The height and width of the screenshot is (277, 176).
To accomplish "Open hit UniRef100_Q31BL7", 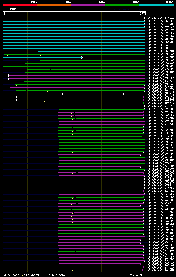I will coord(161,139).
